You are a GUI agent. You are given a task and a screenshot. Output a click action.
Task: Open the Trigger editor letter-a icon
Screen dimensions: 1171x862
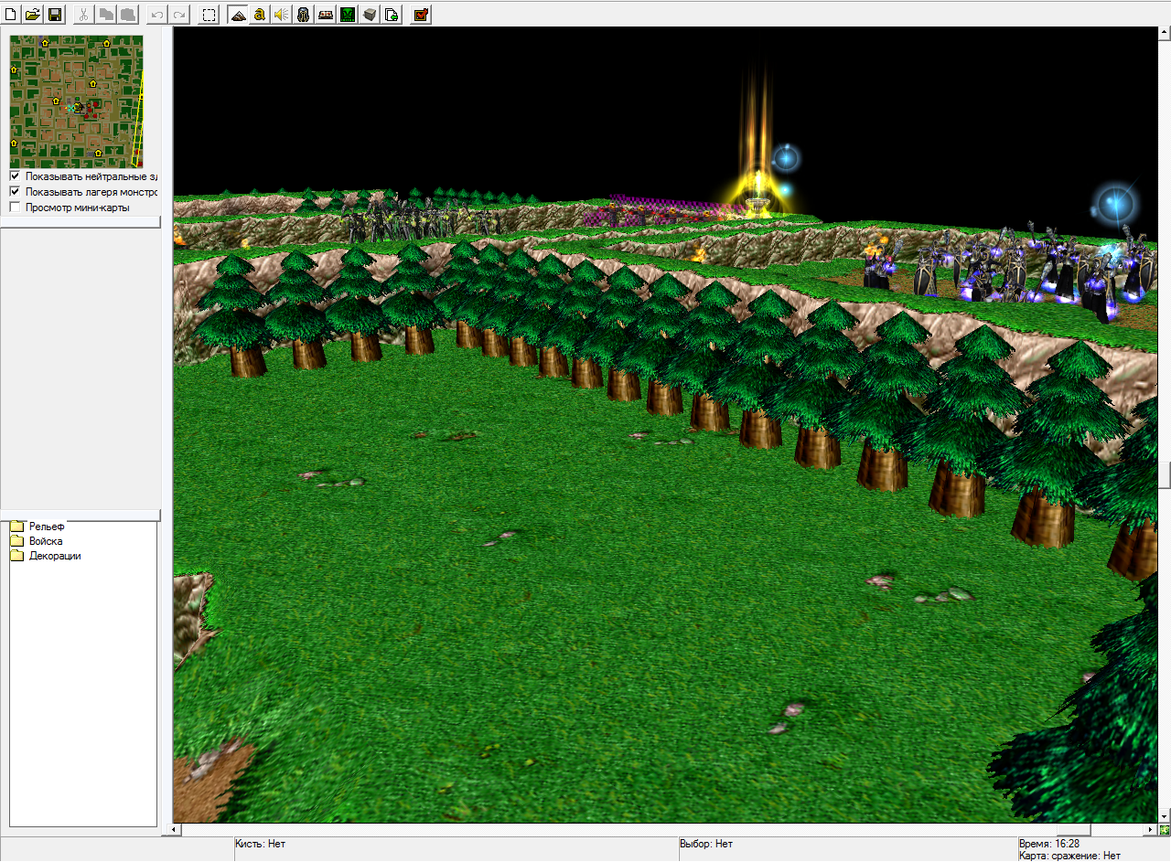(260, 15)
